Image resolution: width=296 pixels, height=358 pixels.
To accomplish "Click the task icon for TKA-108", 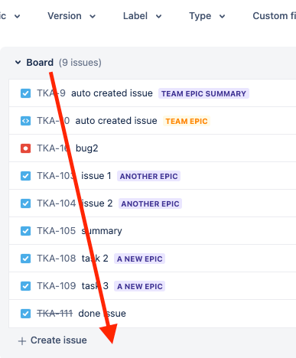I will pos(25,259).
